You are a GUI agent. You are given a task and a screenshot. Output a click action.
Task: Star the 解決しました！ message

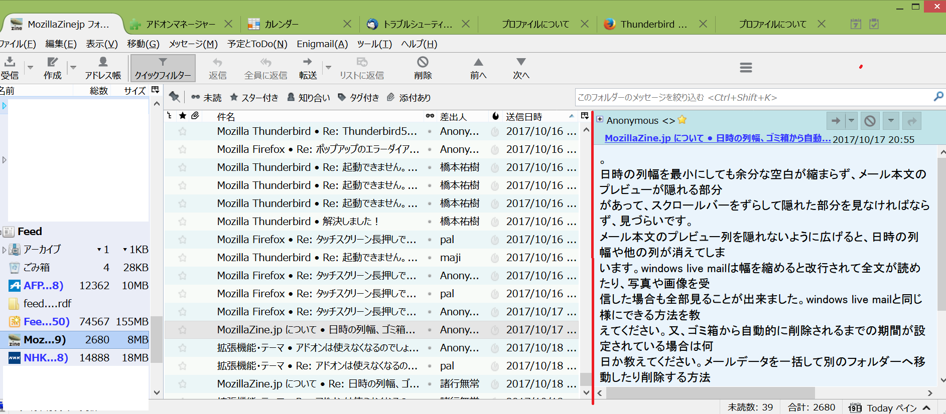pos(183,221)
